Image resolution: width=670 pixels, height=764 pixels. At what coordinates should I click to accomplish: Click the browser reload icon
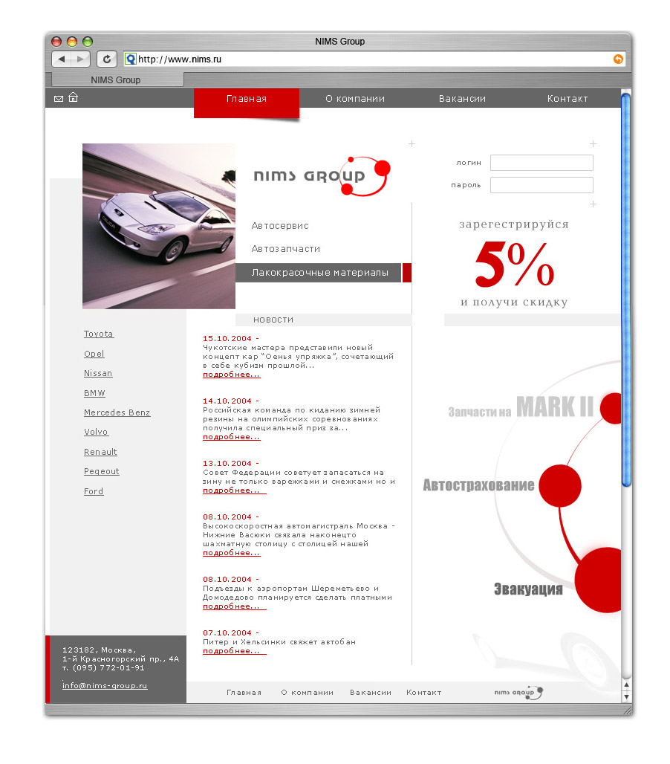tap(106, 59)
